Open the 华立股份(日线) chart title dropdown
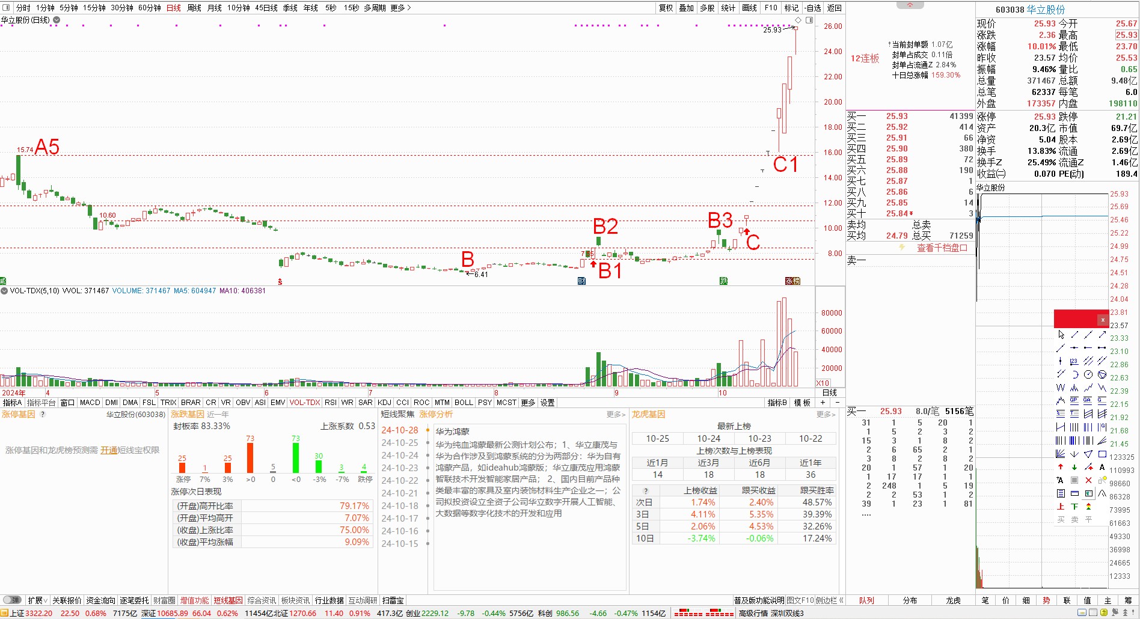Screen dimensions: 1140x619 [x=57, y=20]
